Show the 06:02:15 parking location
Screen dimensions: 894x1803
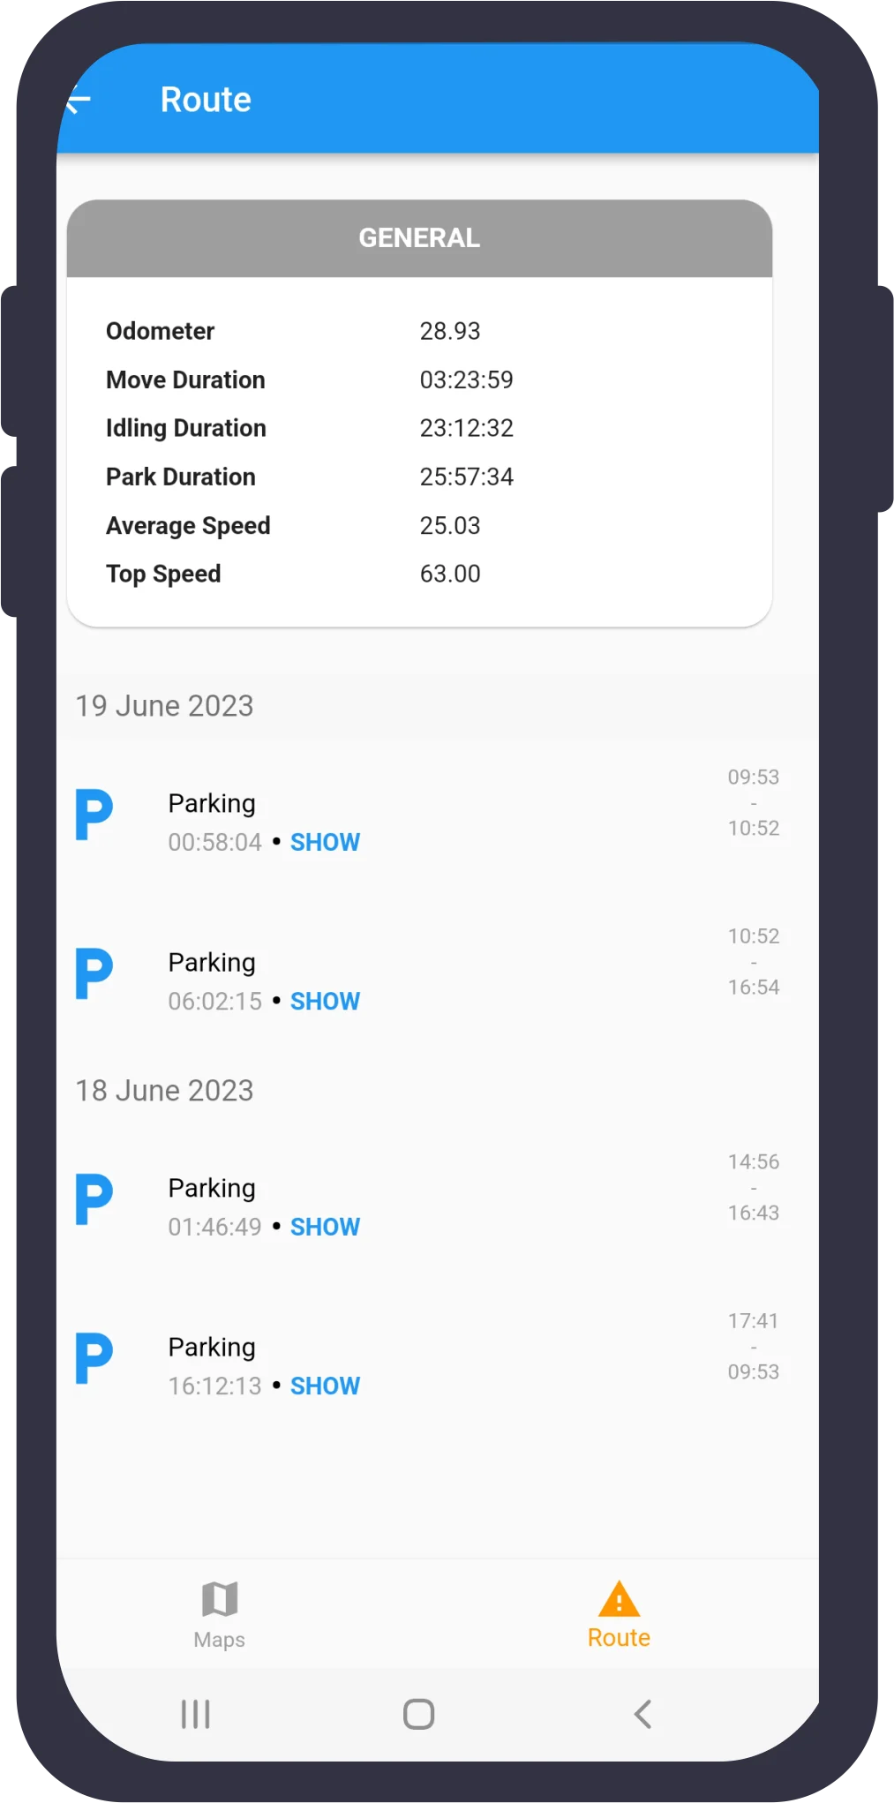[x=325, y=1002]
